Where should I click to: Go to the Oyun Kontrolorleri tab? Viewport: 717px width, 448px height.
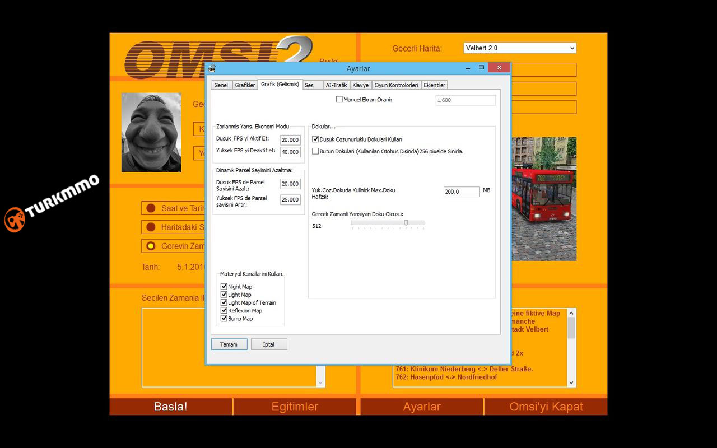point(396,85)
